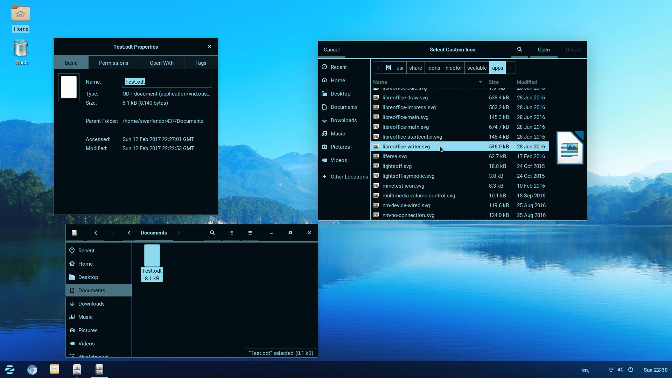Go to Downloads in Documents window sidebar
The height and width of the screenshot is (378, 672).
pyautogui.click(x=91, y=304)
